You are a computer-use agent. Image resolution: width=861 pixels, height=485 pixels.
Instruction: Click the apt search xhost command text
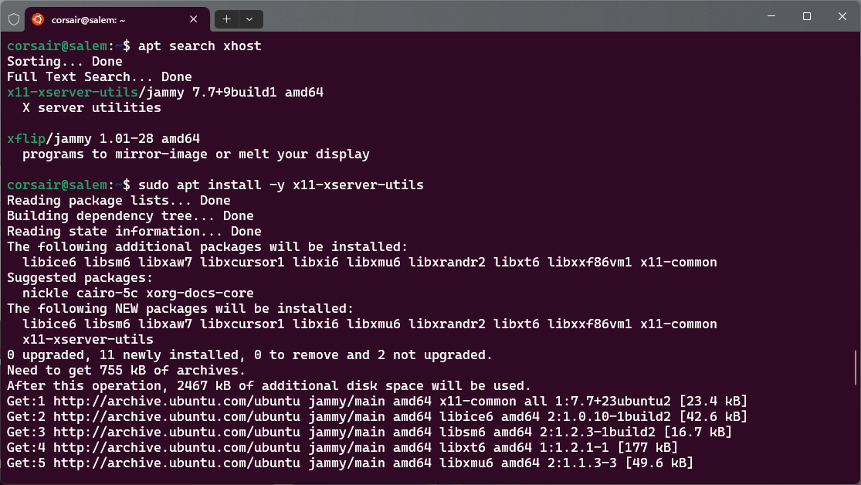(x=195, y=46)
